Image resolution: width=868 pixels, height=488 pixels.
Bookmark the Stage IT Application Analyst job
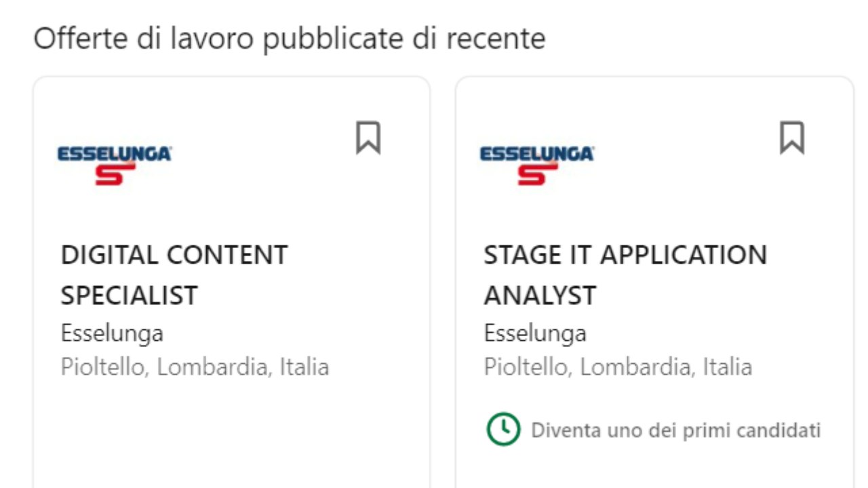coord(791,138)
